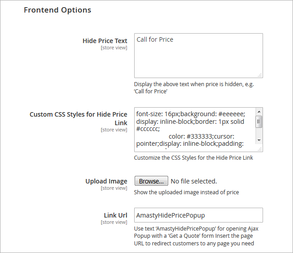Viewport: 293px width, 253px height.
Task: Click the 'Link Url' field label
Action: [x=115, y=215]
